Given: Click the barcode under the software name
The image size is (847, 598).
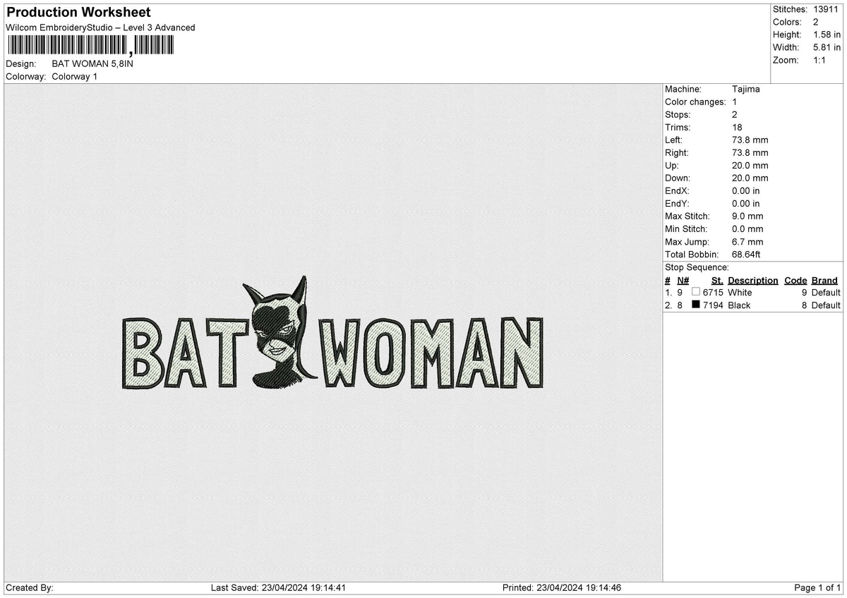Looking at the screenshot, I should point(90,46).
